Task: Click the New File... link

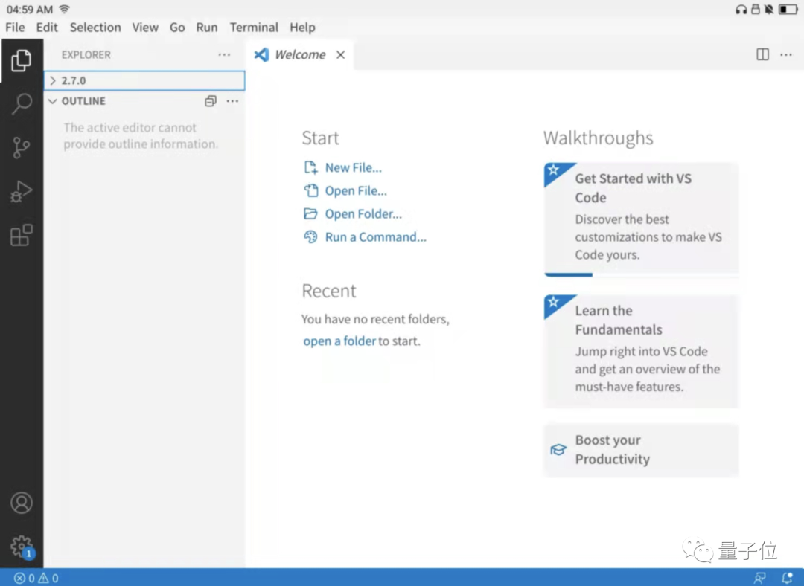Action: click(x=354, y=167)
